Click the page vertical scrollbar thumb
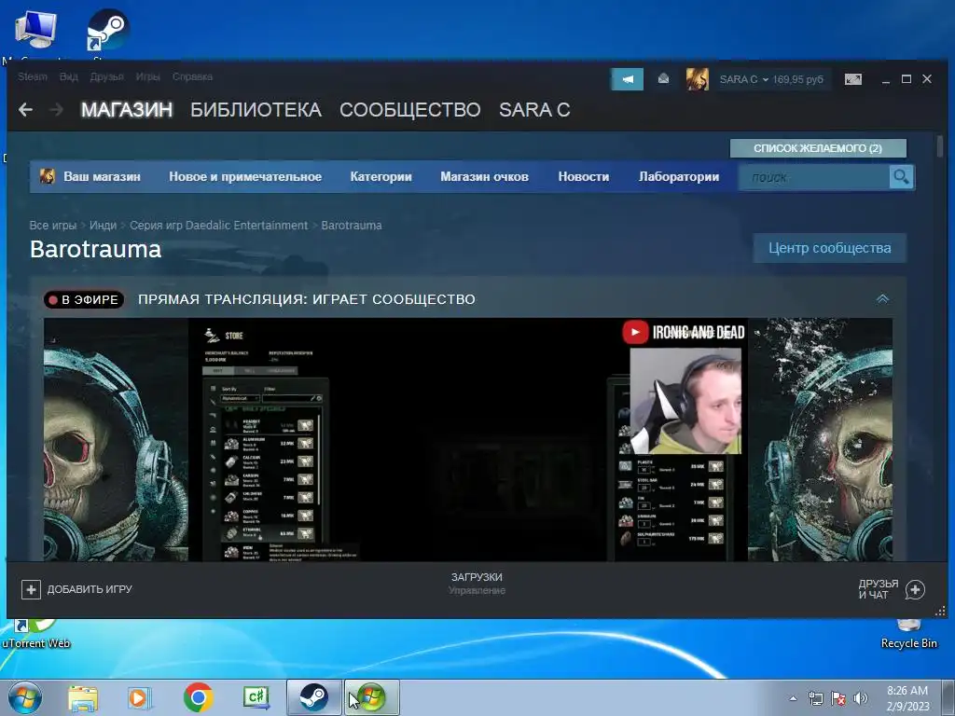The width and height of the screenshot is (955, 716). pyautogui.click(x=940, y=146)
